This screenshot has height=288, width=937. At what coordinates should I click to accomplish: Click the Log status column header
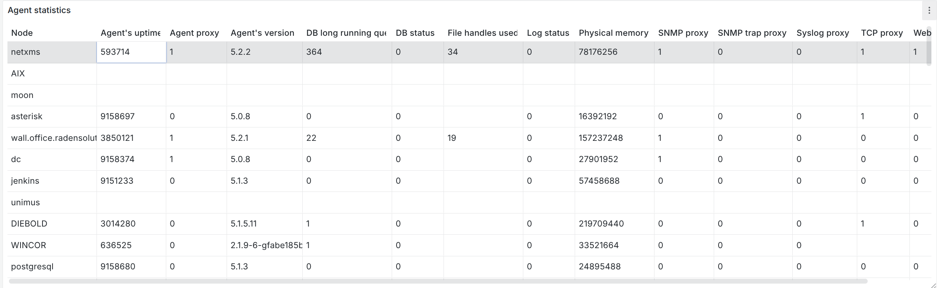548,33
